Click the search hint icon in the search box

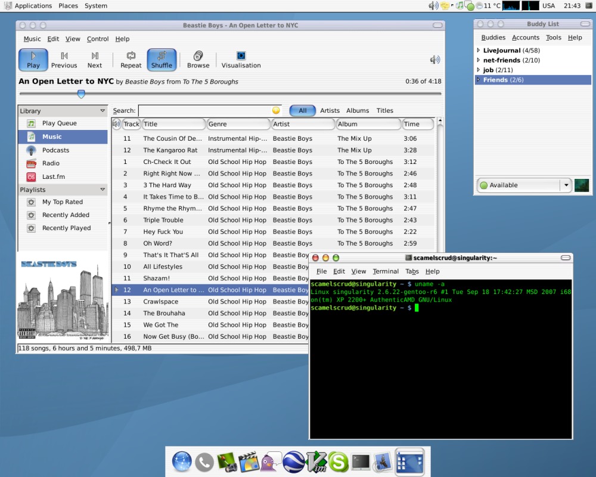tap(276, 110)
